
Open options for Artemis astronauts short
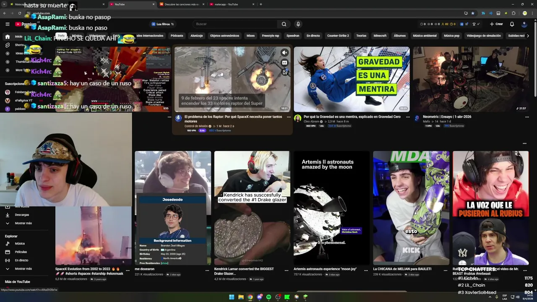366,271
